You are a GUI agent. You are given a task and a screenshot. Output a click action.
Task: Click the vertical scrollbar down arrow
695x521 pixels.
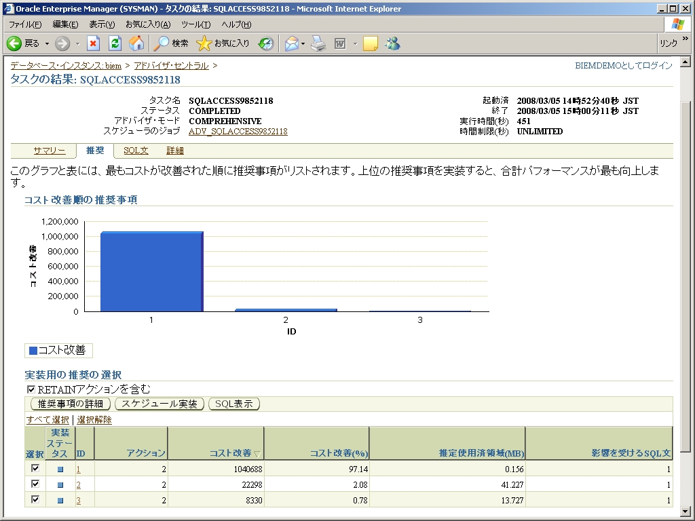pos(685,512)
